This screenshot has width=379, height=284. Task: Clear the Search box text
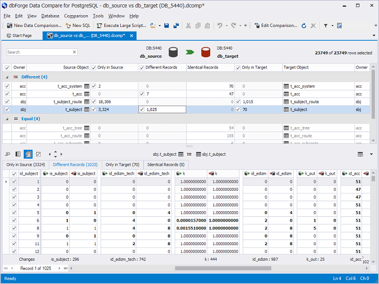(74, 52)
